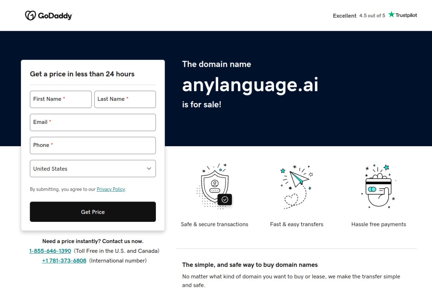Image resolution: width=432 pixels, height=288 pixels.
Task: Click the hassle free payments card illustration
Action: (x=378, y=186)
